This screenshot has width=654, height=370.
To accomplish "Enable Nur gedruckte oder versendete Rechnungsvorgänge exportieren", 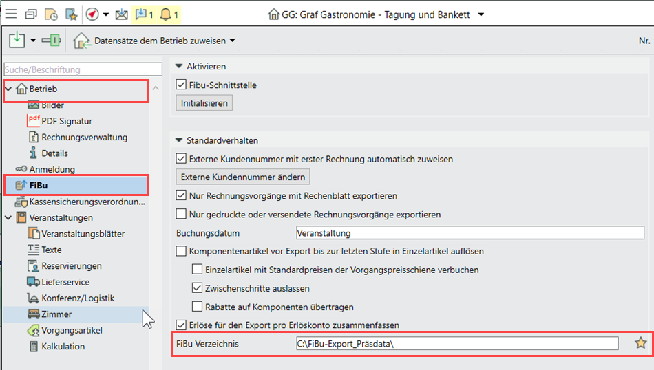I will 181,215.
